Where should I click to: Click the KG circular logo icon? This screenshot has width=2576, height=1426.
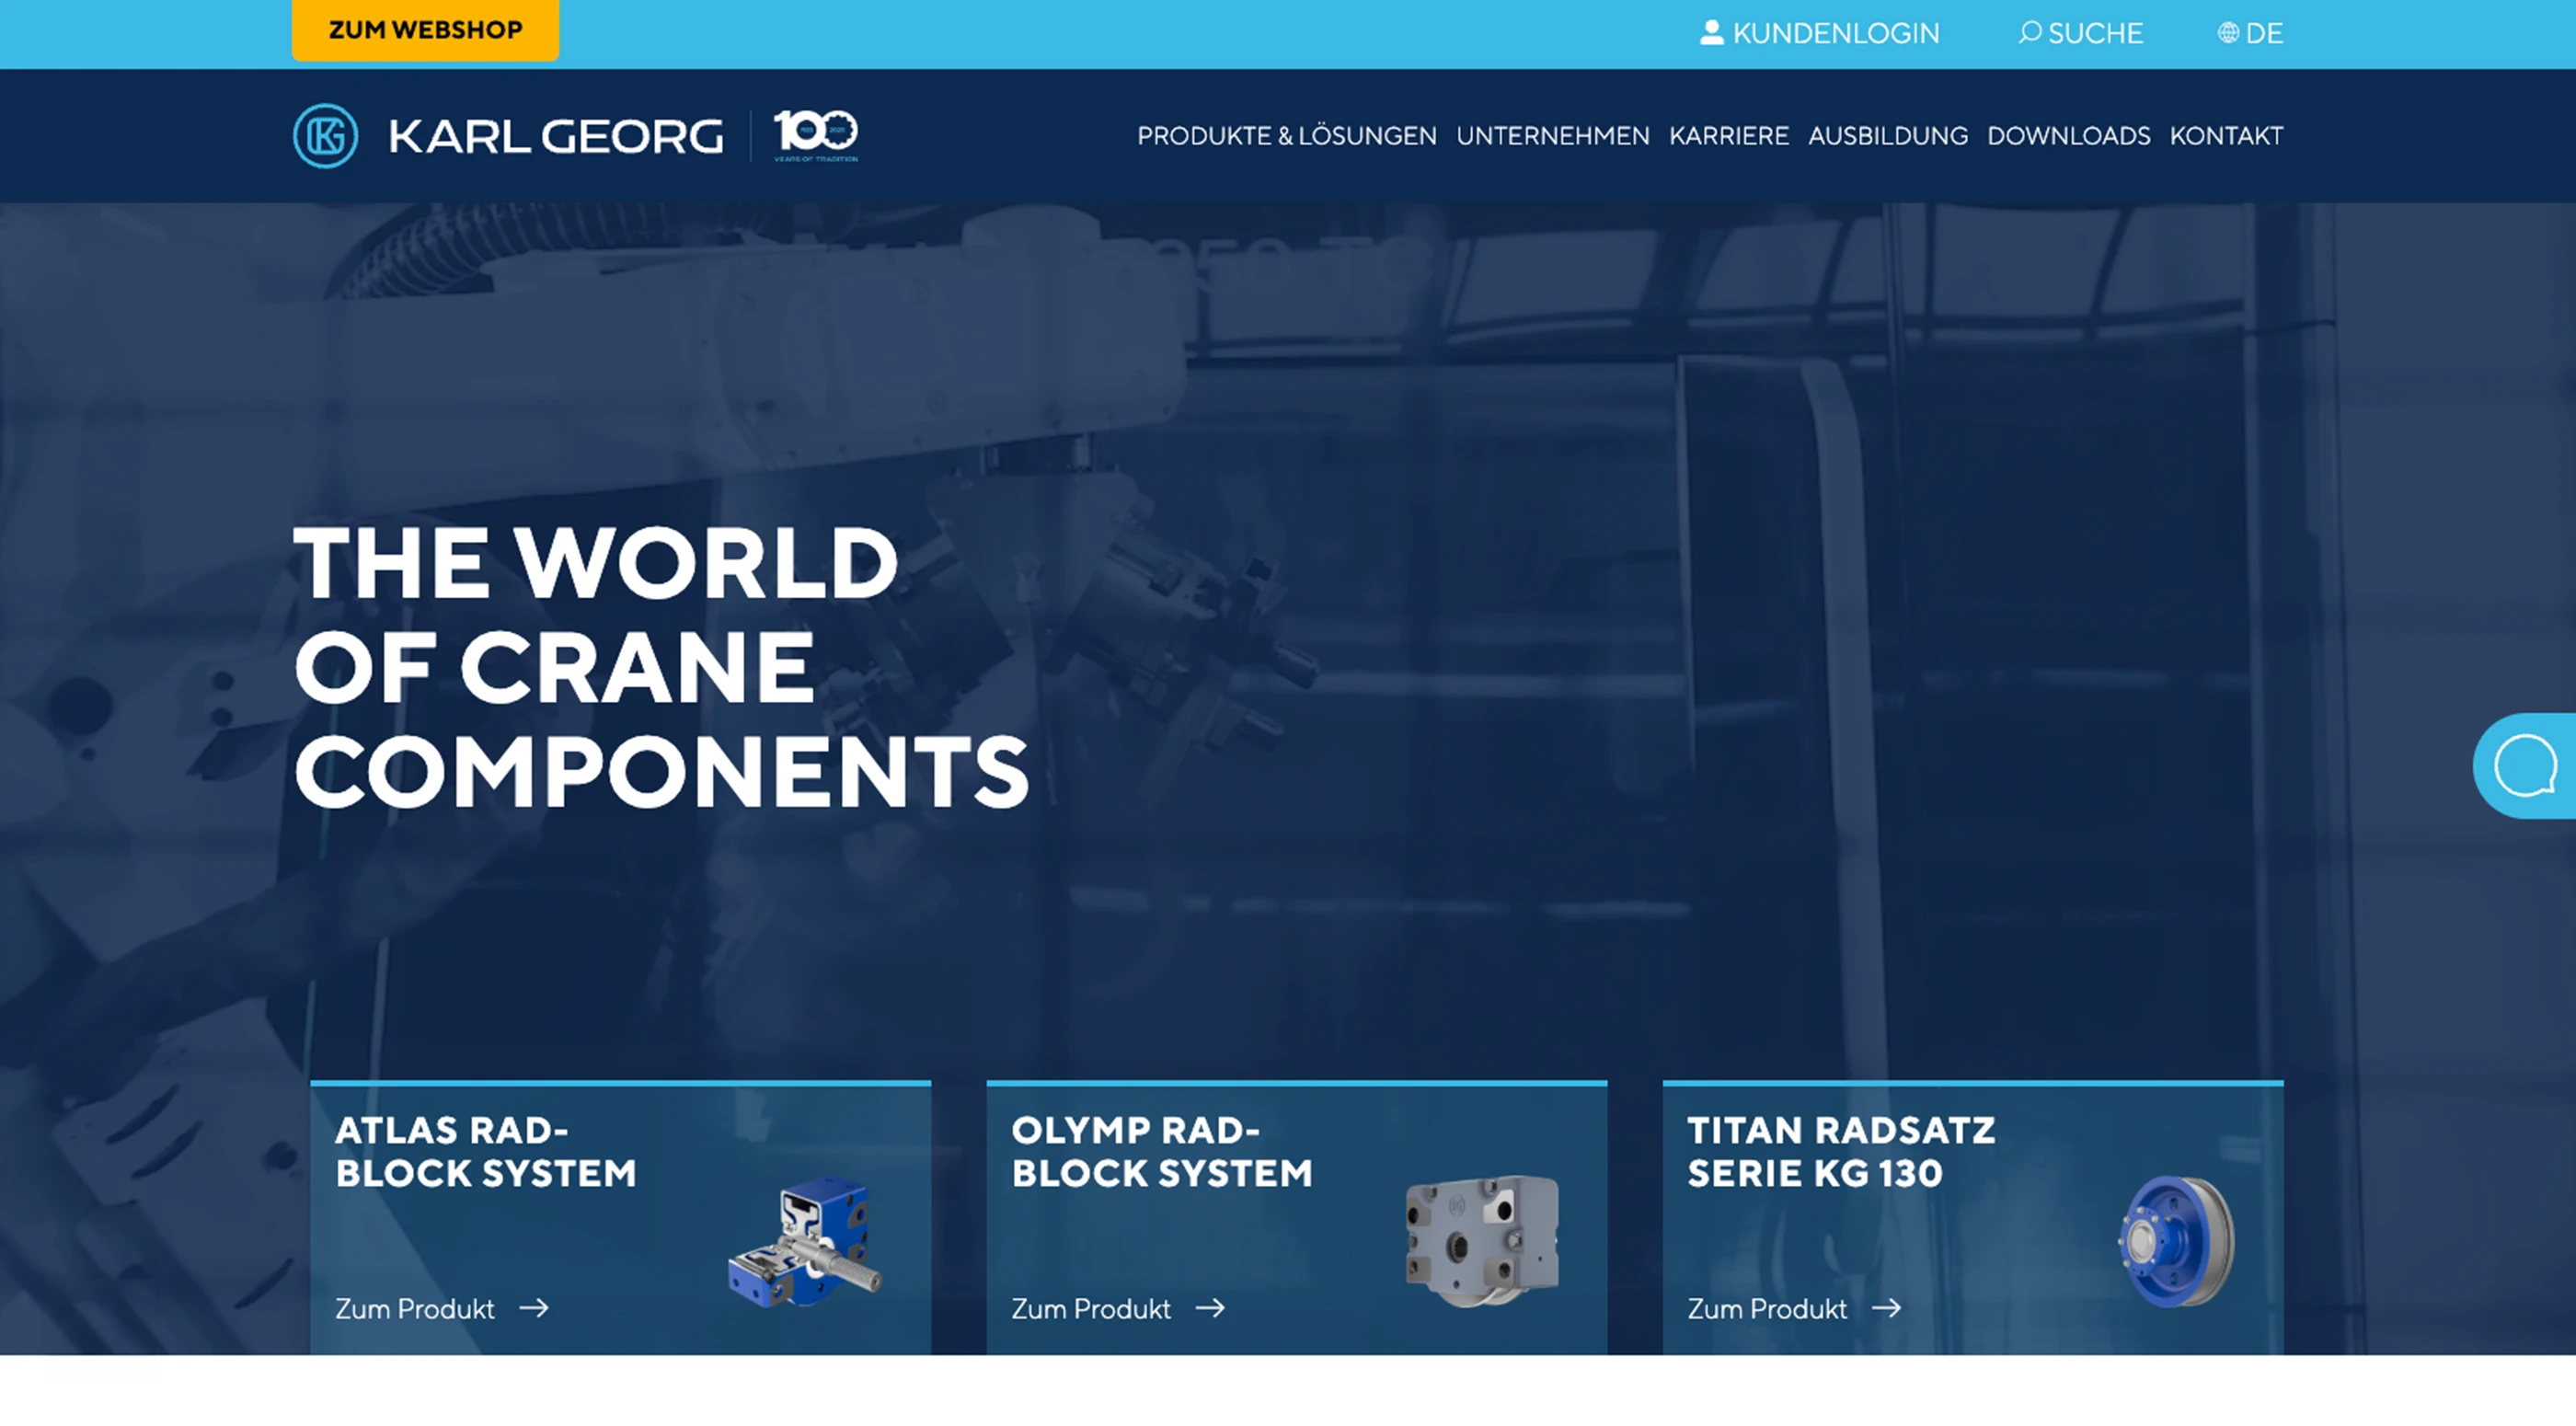pyautogui.click(x=325, y=136)
